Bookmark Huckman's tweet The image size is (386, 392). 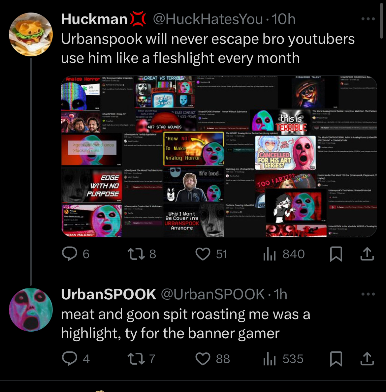coord(336,254)
